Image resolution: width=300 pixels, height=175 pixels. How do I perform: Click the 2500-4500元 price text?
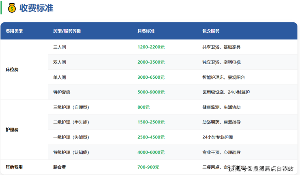151,137
